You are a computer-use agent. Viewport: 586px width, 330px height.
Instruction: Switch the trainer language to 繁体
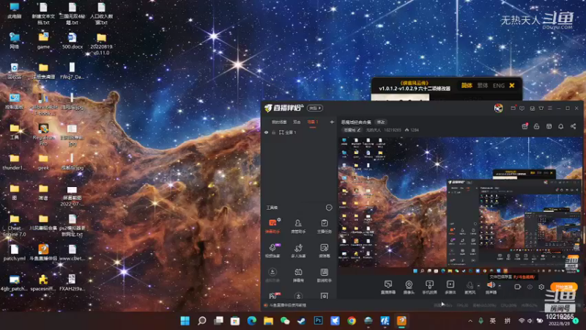pos(483,85)
